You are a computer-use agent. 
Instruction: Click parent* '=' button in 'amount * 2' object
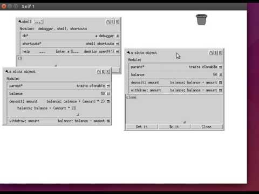coord(108,86)
